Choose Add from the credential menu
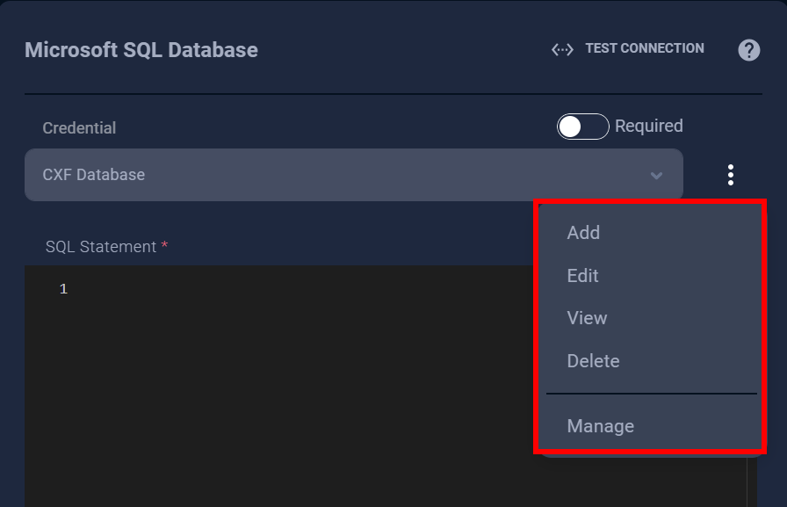787x507 pixels. point(583,233)
